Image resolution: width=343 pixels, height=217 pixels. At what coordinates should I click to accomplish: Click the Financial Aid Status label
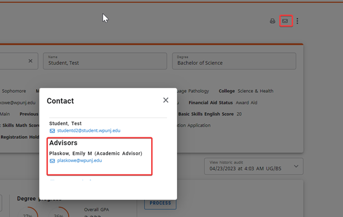[x=211, y=103]
